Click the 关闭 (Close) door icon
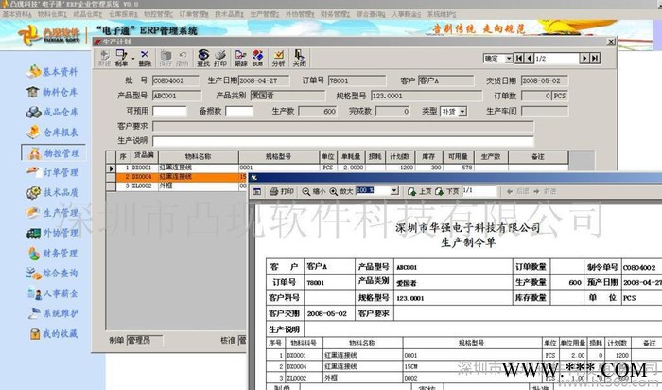This screenshot has height=390, width=662. [x=300, y=58]
